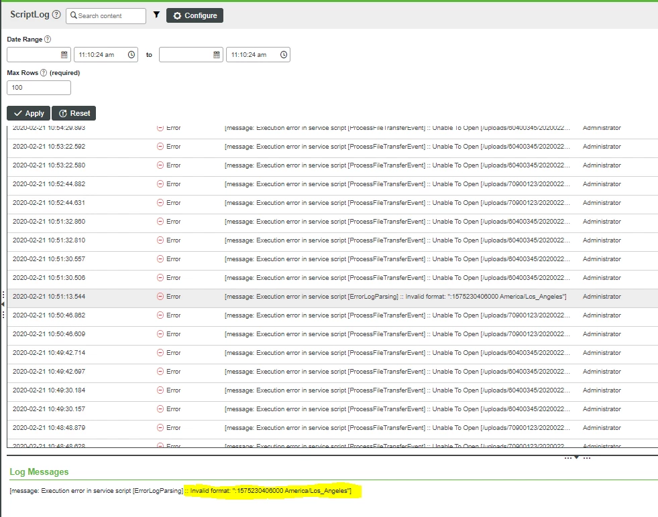This screenshot has height=517, width=658.
Task: Select log row 2020-02-21 10:48:48.879
Action: coord(333,428)
